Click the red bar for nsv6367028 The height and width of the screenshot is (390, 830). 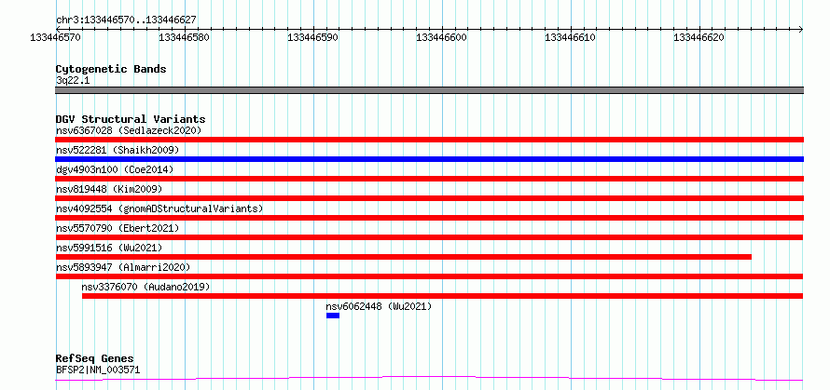(x=429, y=140)
